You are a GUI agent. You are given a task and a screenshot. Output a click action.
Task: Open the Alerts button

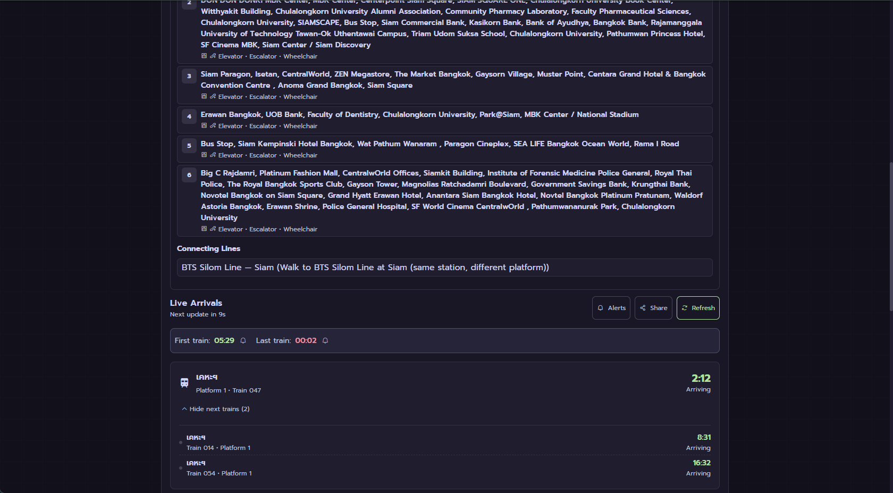click(x=611, y=308)
